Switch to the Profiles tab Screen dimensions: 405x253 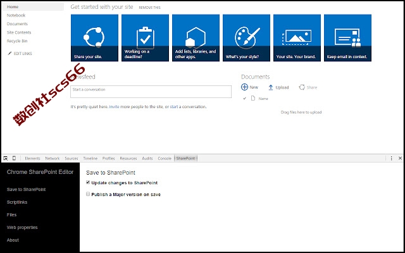[108, 158]
